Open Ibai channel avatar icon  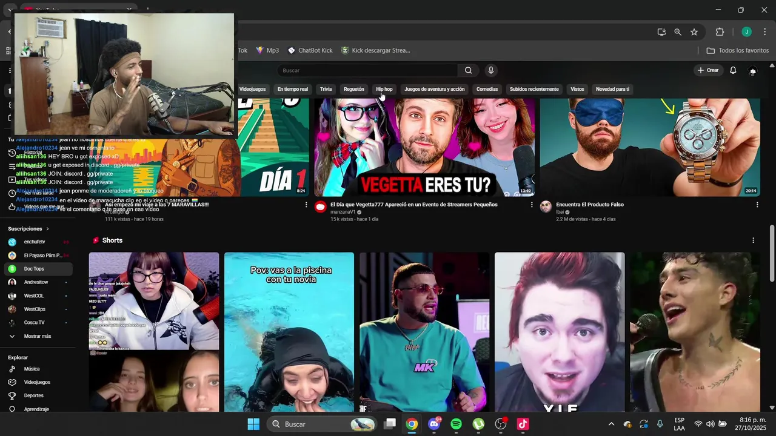click(x=546, y=206)
